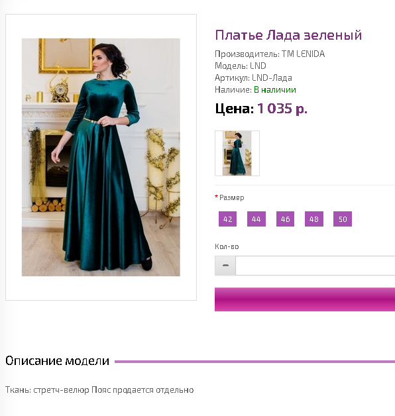Choose size 42
395x416 pixels.
tap(227, 219)
